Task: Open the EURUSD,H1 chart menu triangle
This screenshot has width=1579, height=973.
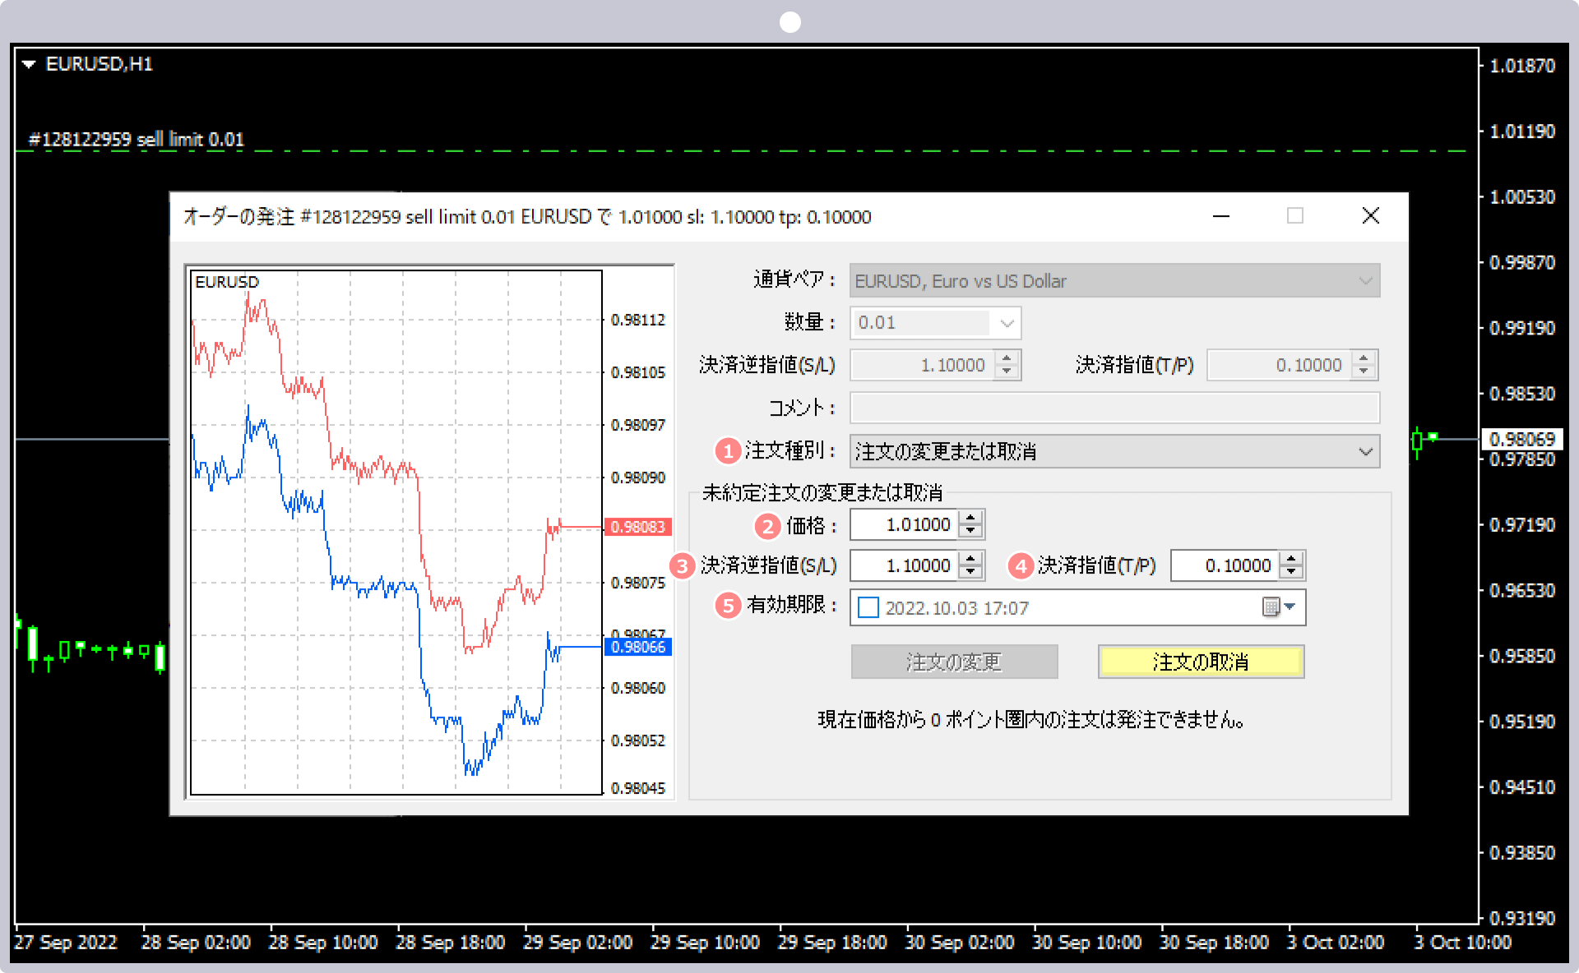Action: [29, 64]
